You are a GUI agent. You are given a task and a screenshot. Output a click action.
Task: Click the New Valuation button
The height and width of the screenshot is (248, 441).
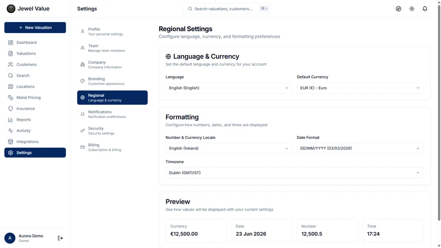(x=35, y=28)
